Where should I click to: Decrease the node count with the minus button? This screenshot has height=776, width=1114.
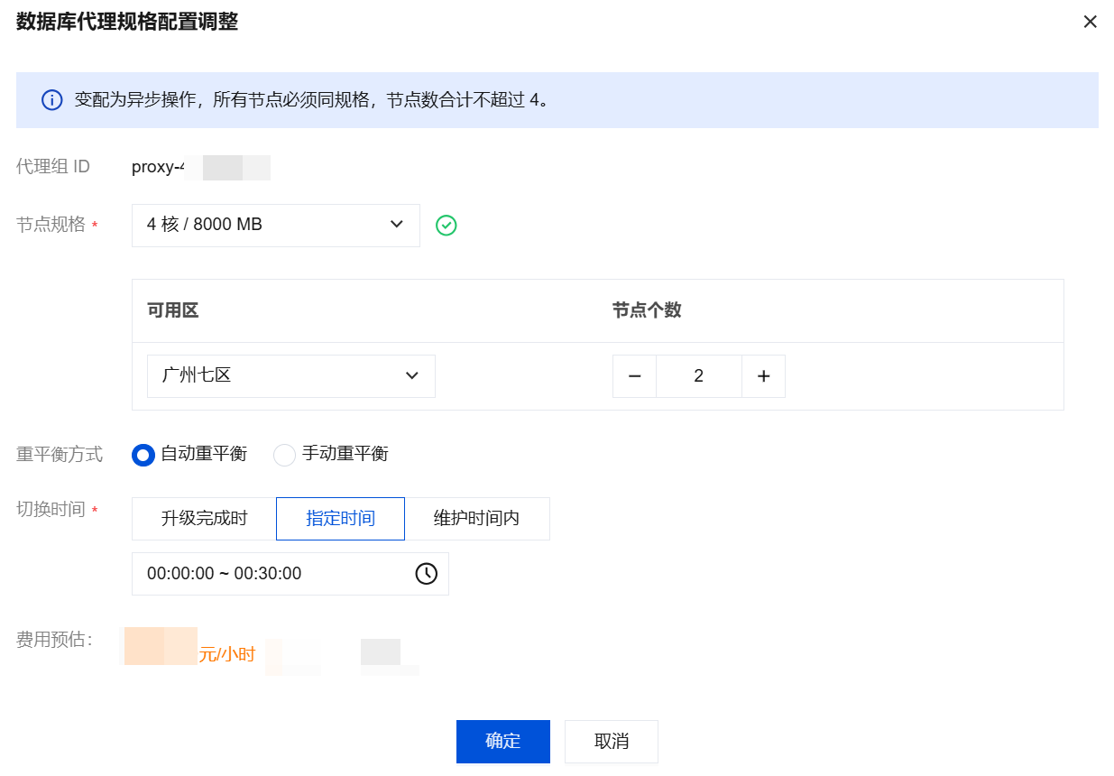634,376
